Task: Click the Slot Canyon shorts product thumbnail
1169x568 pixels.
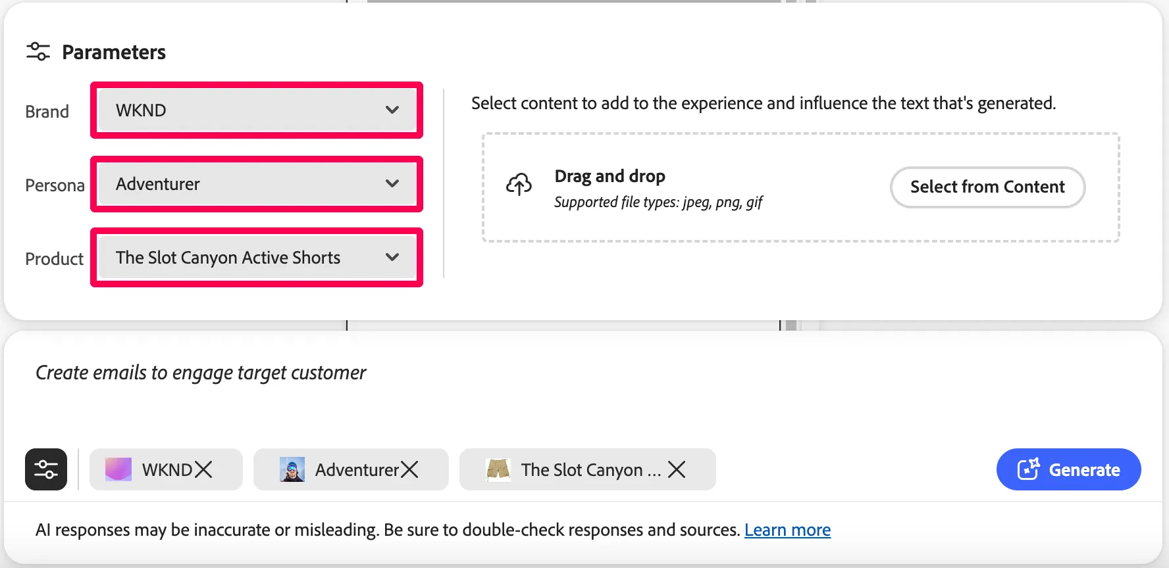Action: pos(498,469)
